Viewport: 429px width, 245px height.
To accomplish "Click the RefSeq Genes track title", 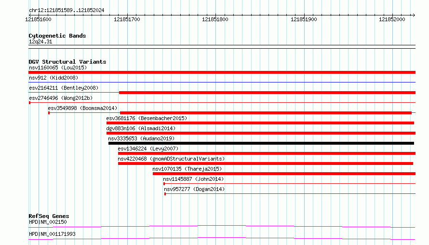I will point(49,216).
